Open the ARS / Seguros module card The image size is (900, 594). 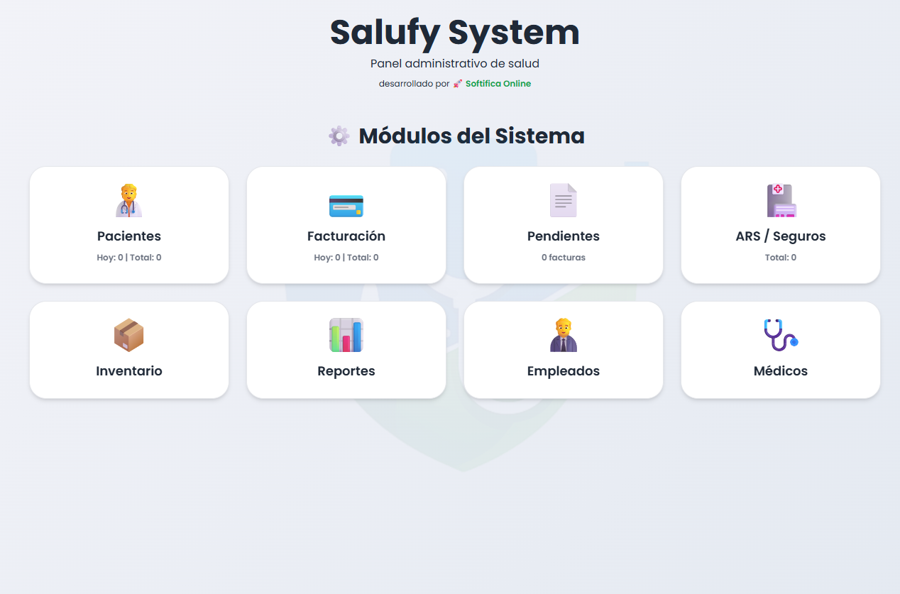(780, 225)
